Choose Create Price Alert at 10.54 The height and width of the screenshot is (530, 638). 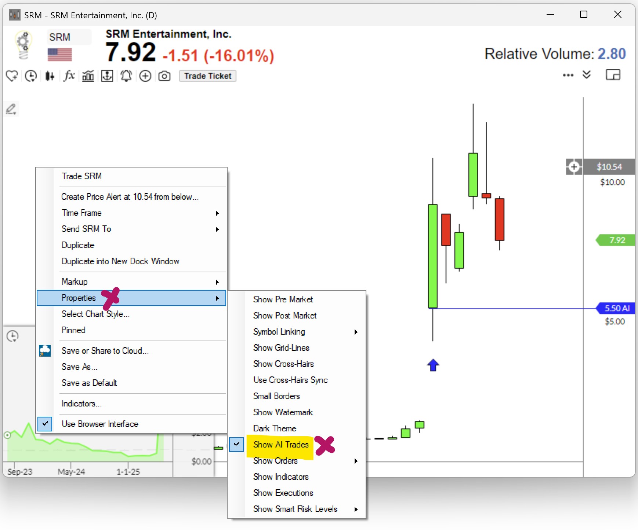131,197
